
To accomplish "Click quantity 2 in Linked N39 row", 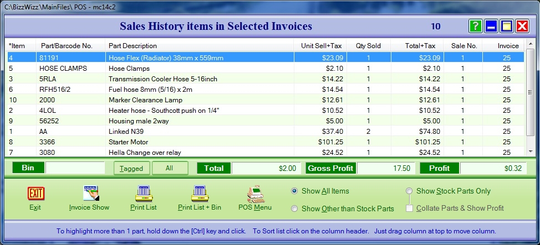I will tap(368, 131).
